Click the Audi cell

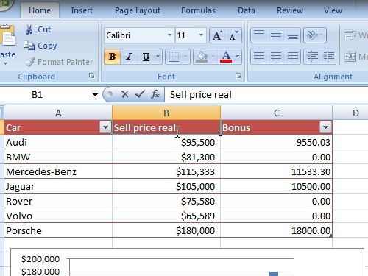pos(58,142)
